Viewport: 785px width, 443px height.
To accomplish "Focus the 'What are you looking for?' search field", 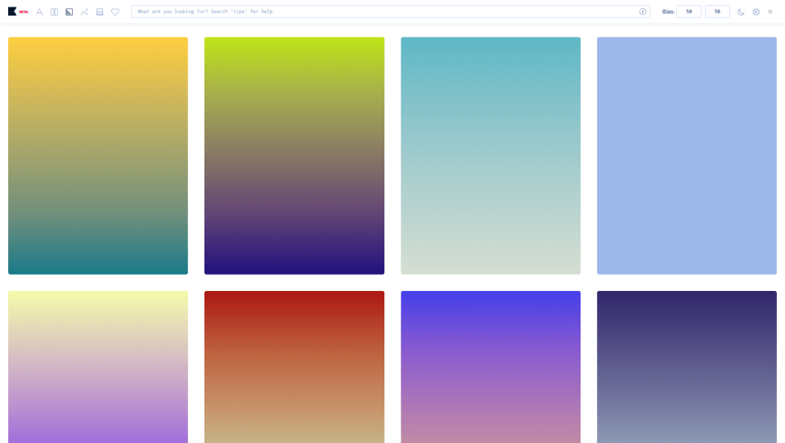I will pos(384,11).
